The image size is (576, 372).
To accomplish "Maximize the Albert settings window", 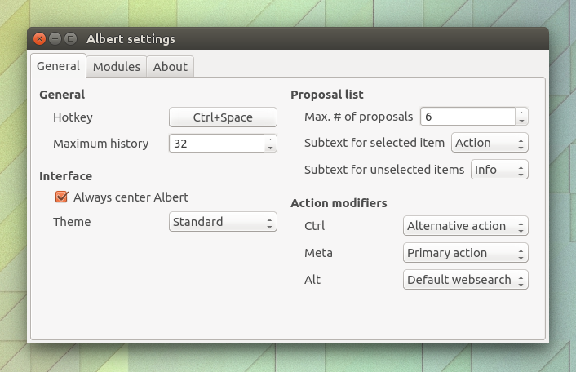I will (71, 38).
